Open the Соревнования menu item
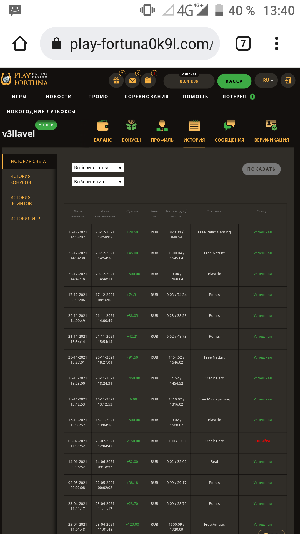300x534 pixels. [x=147, y=97]
